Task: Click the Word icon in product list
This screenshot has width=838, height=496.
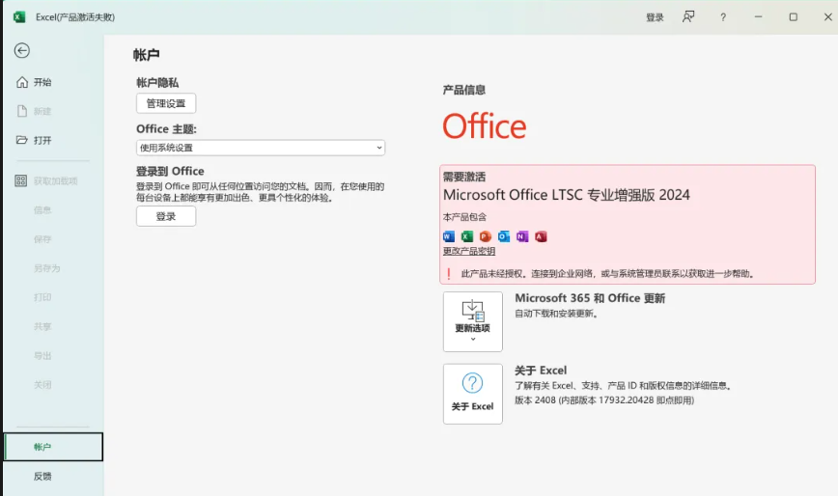Action: (449, 236)
